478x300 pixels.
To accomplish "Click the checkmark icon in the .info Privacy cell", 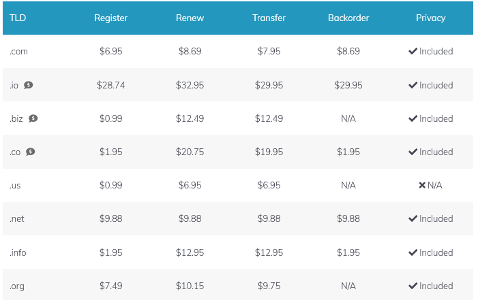I will click(413, 252).
